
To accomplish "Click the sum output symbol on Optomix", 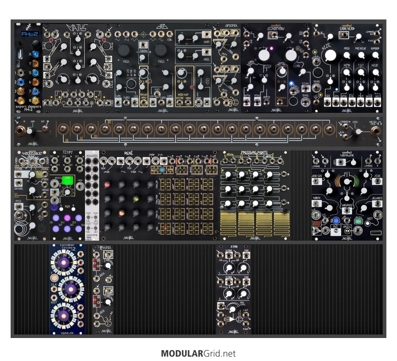I will coord(236,102).
